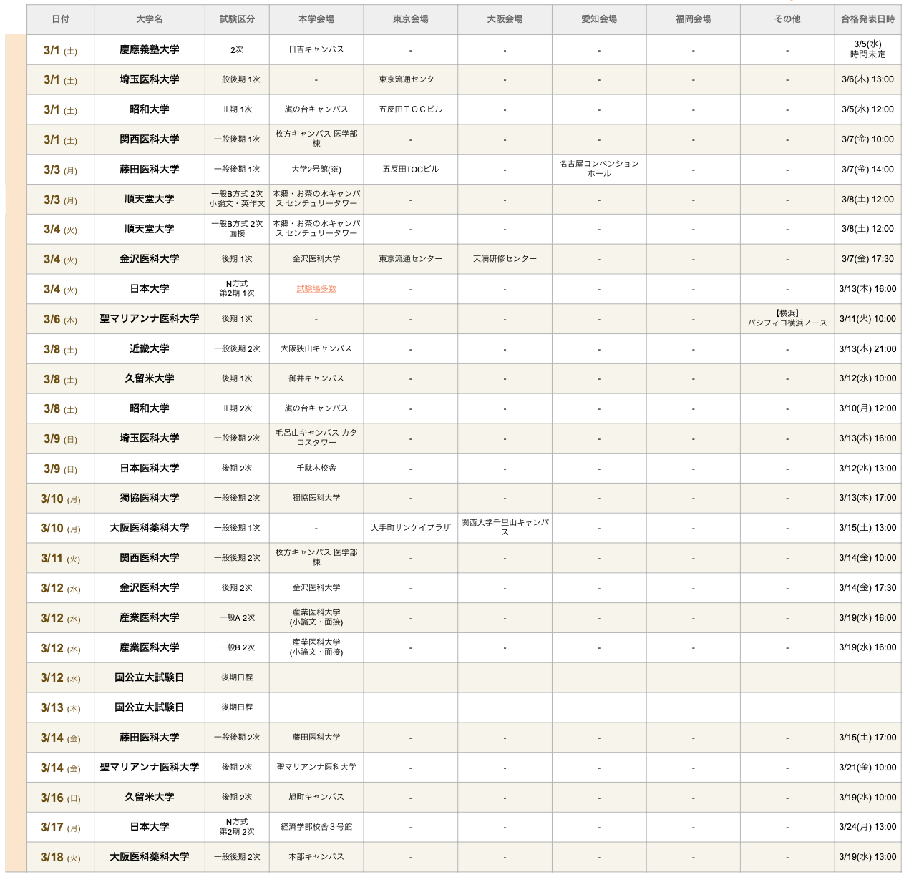909x877 pixels.
Task: Click the 名古屋コンベンションホール venue cell
Action: (599, 170)
